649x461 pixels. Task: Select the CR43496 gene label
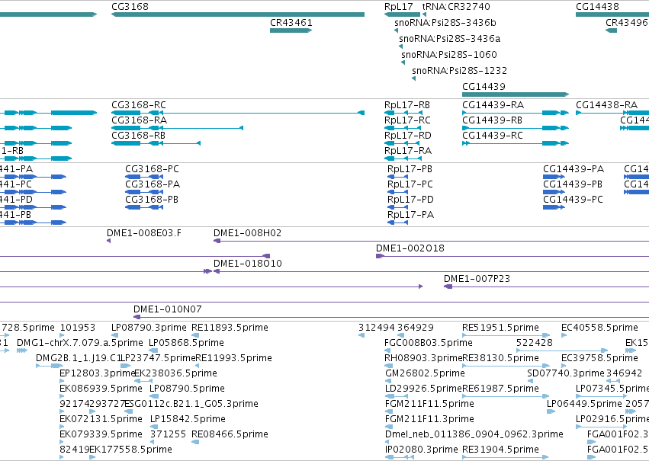627,22
